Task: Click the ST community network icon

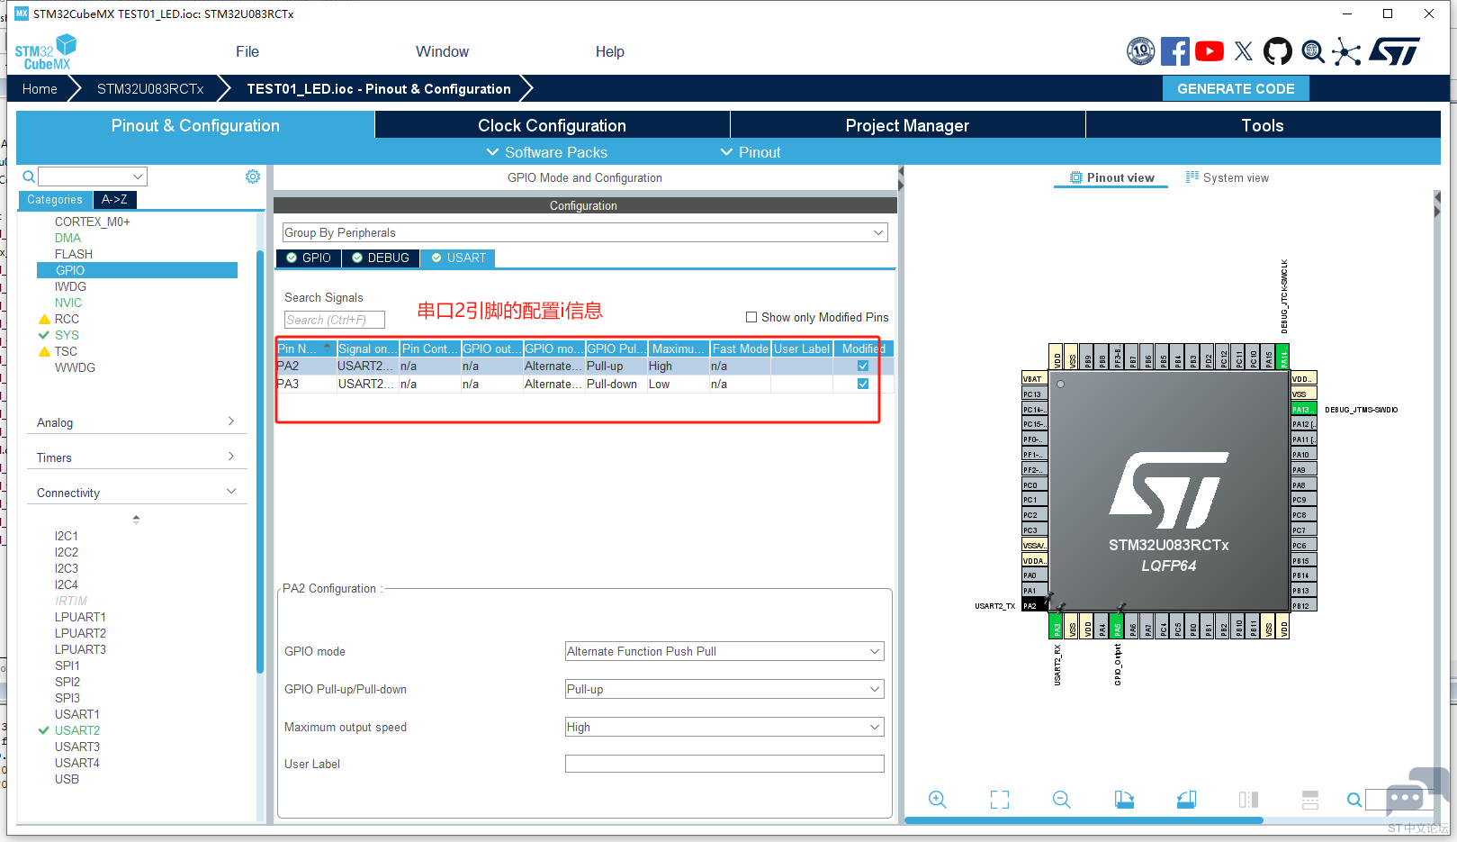Action: (1346, 51)
